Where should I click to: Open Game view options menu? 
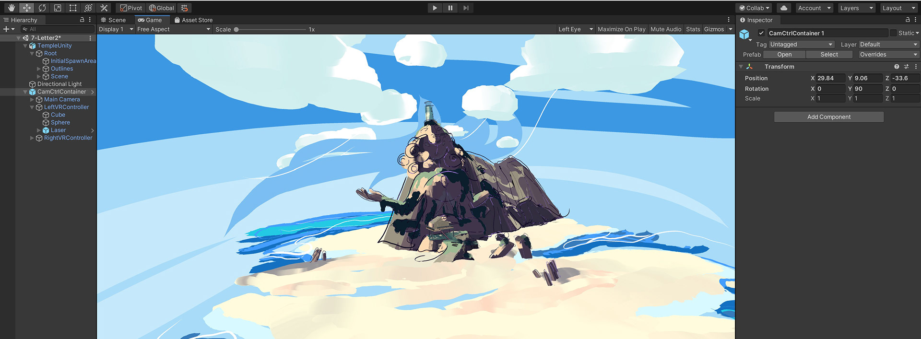click(x=729, y=20)
